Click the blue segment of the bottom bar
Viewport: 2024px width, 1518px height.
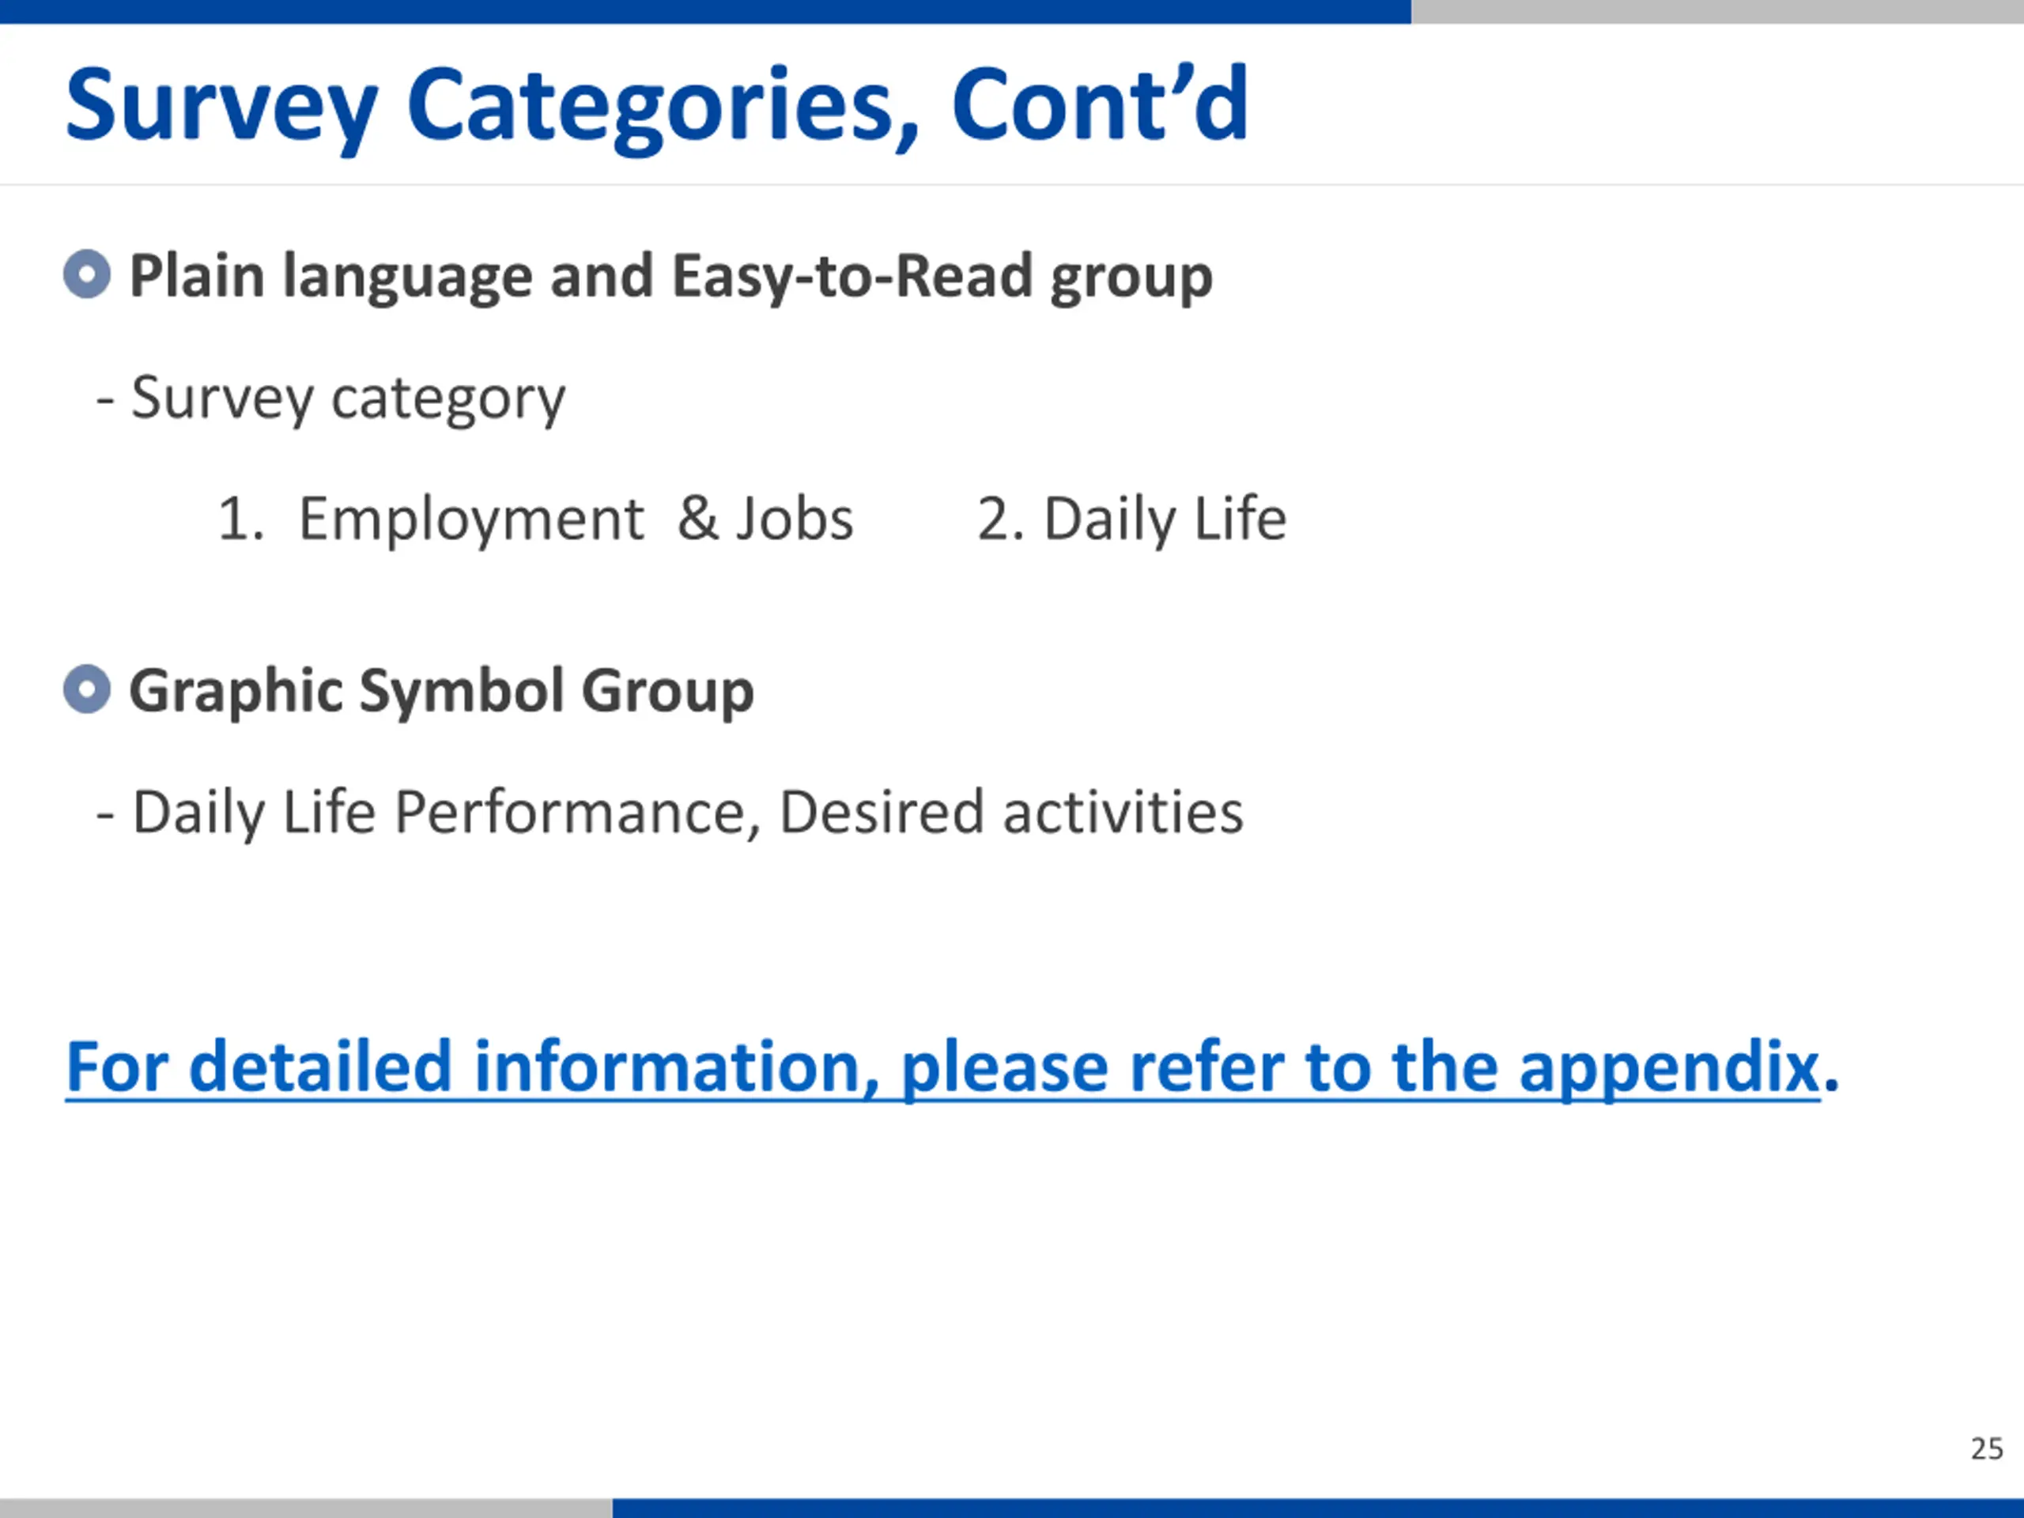coord(1318,1508)
